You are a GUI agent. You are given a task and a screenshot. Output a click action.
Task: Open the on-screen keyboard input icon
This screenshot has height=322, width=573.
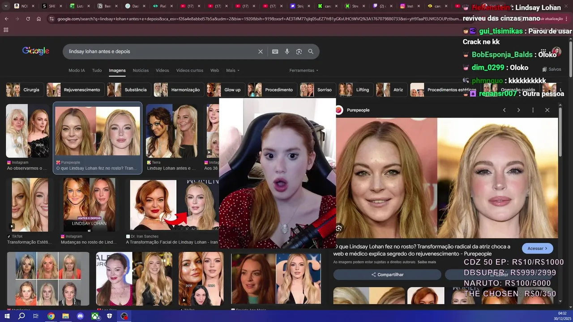point(275,51)
